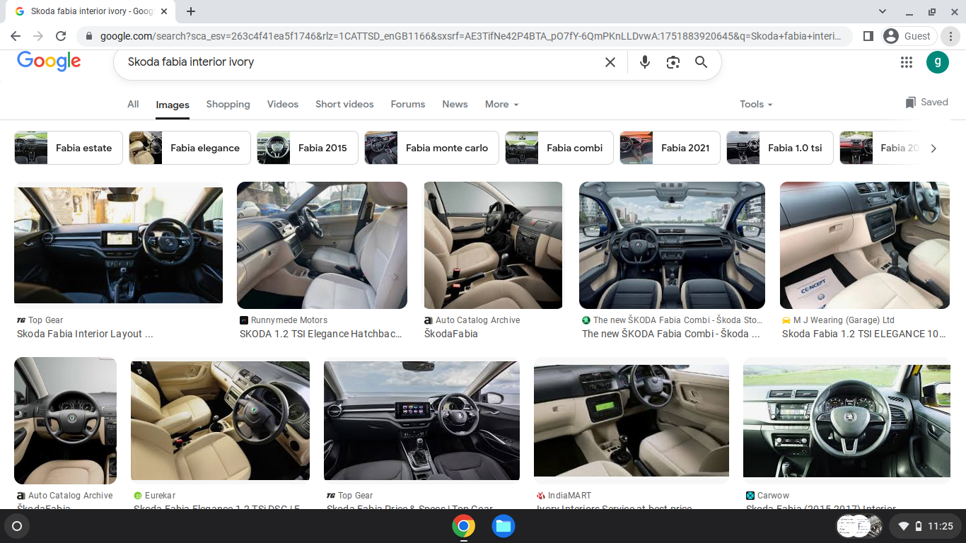Click the site info lock icon

click(89, 36)
